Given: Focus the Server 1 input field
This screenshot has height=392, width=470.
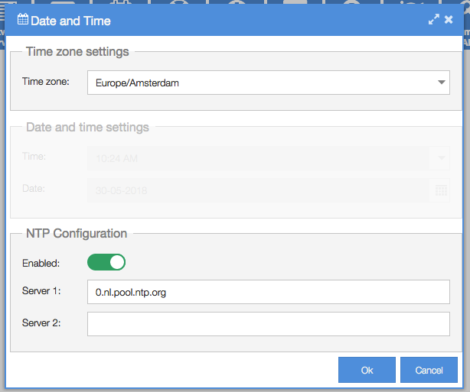Looking at the screenshot, I should (x=268, y=292).
